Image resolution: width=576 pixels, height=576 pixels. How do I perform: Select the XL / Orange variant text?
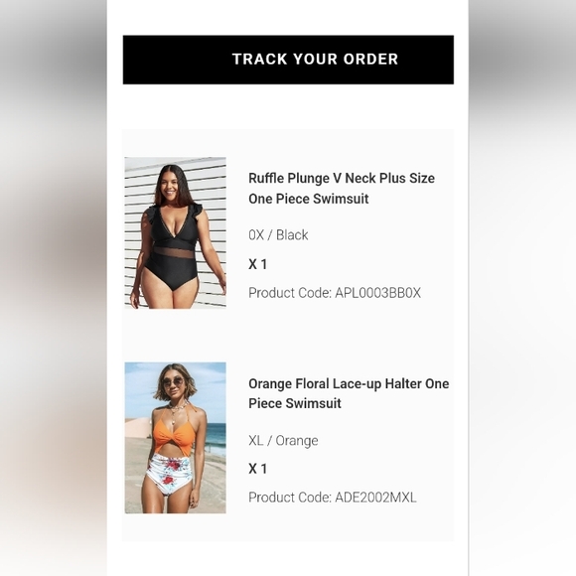tap(283, 440)
